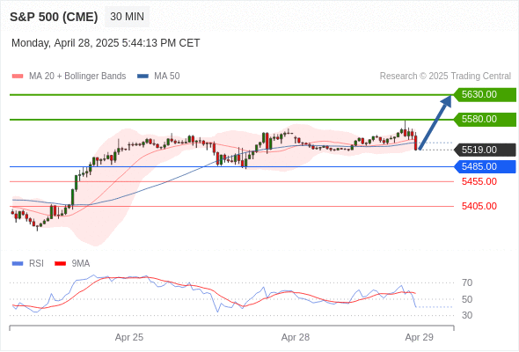
Task: Click the 5455.00 red support label
Action: (x=479, y=182)
